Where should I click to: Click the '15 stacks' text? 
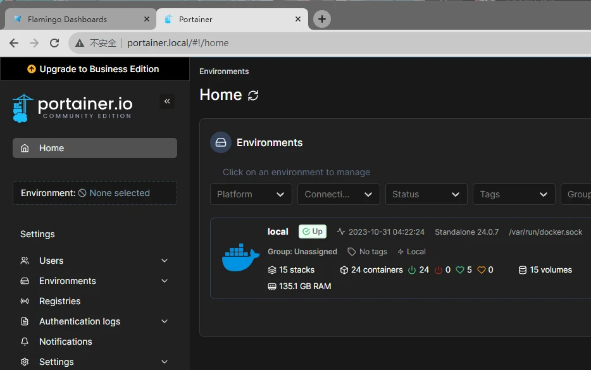coord(297,270)
